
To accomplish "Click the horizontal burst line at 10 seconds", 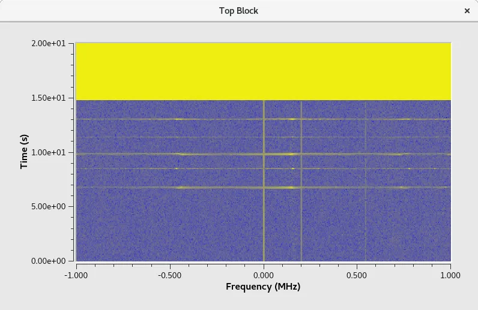I will tap(264, 154).
